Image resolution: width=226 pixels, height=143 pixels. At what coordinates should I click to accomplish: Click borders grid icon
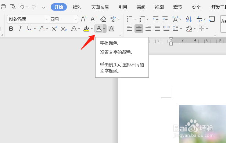(x=201, y=29)
